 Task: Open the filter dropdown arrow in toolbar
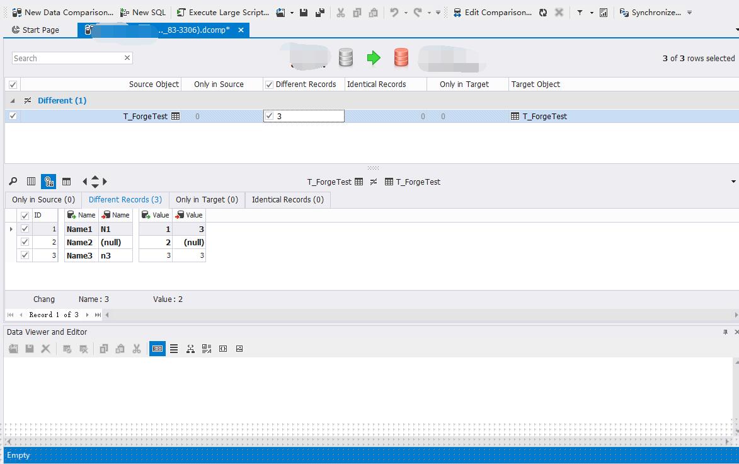592,13
